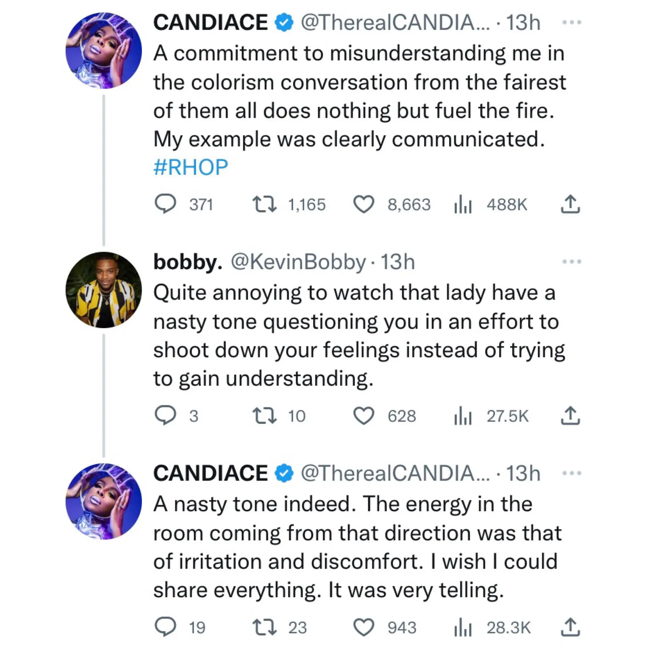650x650 pixels.
Task: Like the tweet with 8,663 likes
Action: coord(363,205)
